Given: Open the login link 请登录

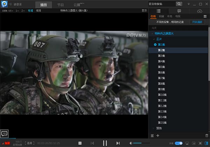Looking at the screenshot, I should [x=17, y=4].
